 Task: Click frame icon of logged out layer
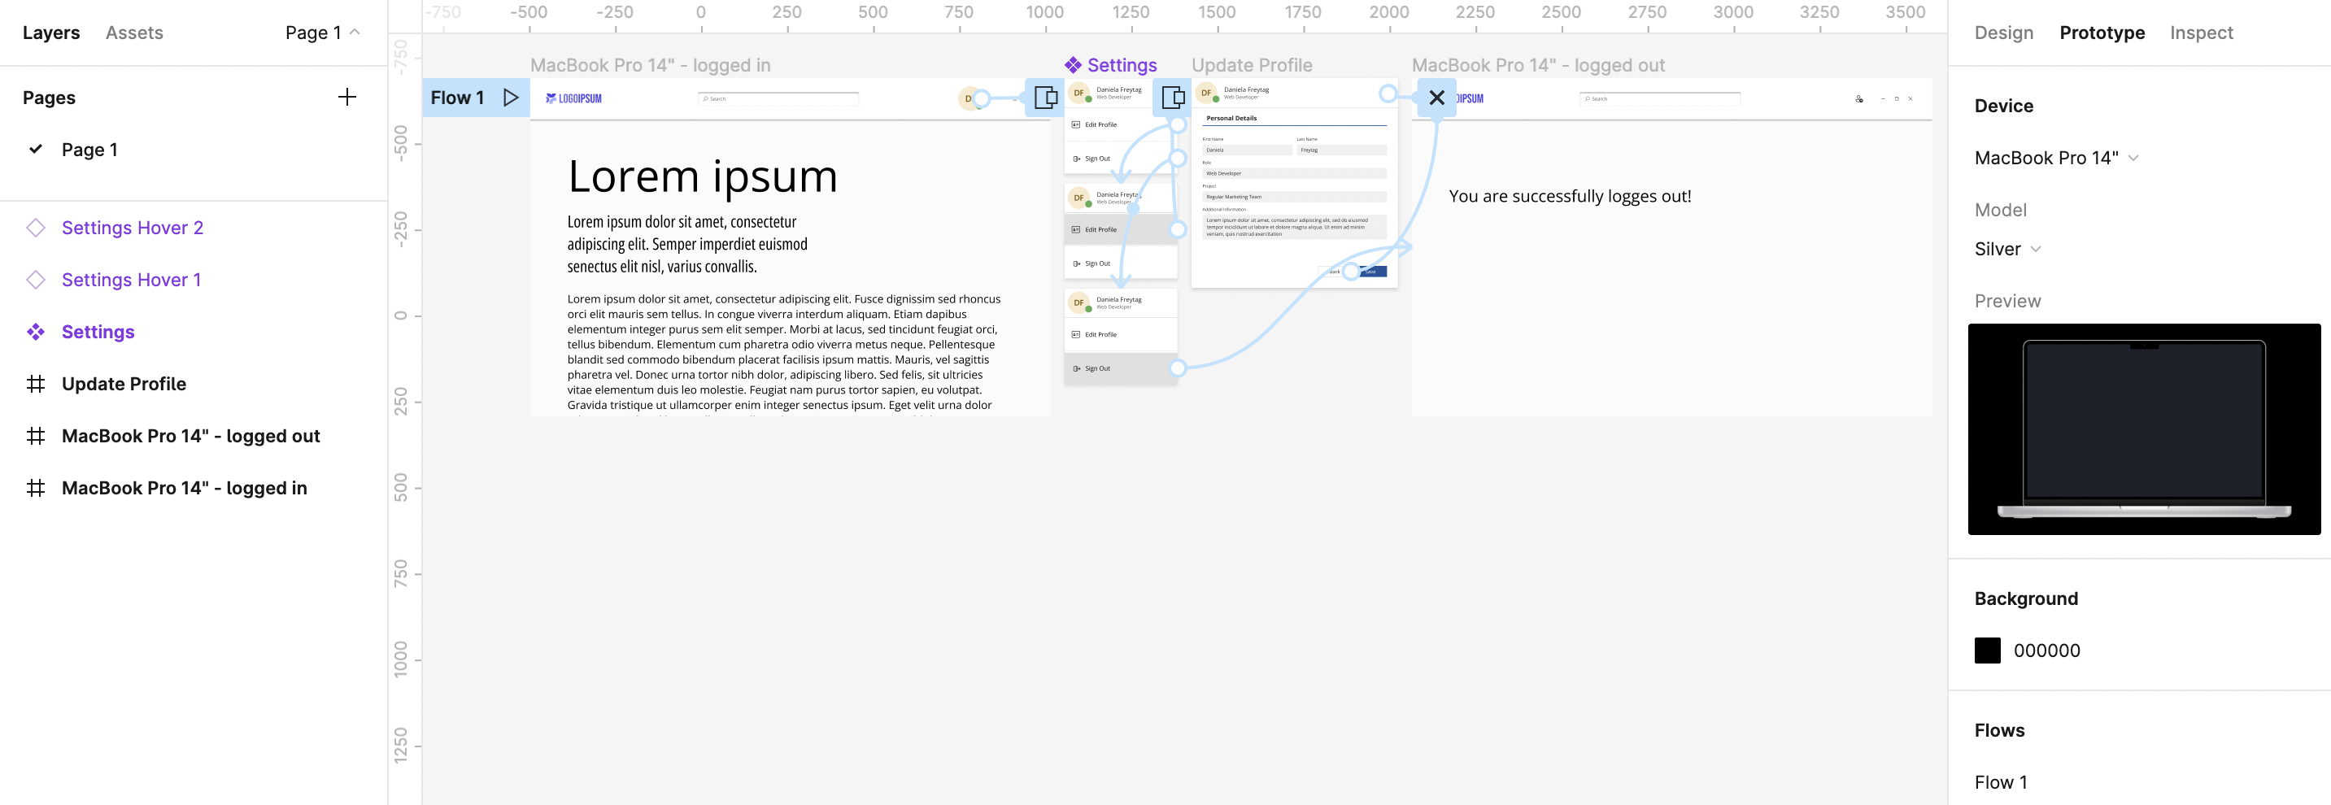pyautogui.click(x=35, y=436)
